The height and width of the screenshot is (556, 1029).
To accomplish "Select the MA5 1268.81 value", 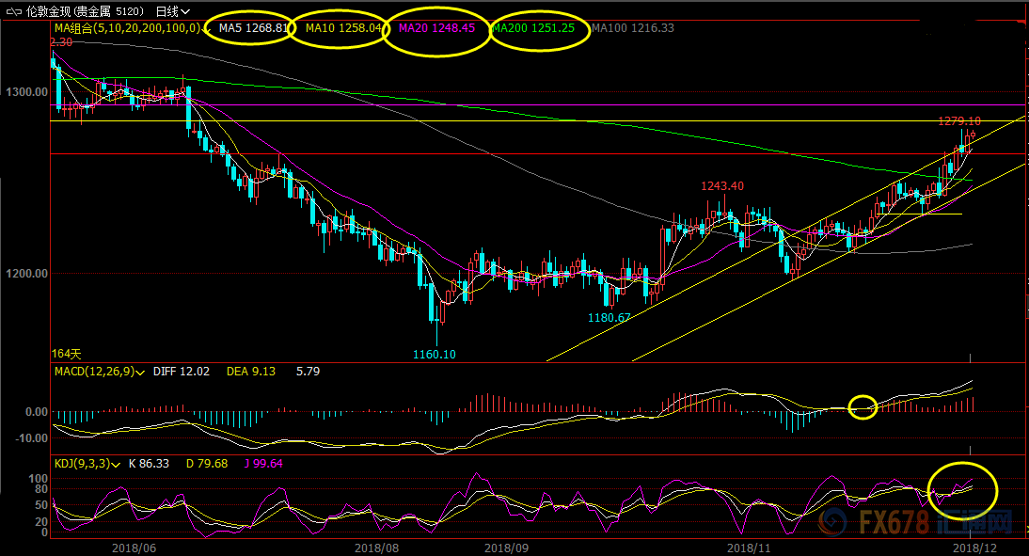I will click(x=253, y=28).
